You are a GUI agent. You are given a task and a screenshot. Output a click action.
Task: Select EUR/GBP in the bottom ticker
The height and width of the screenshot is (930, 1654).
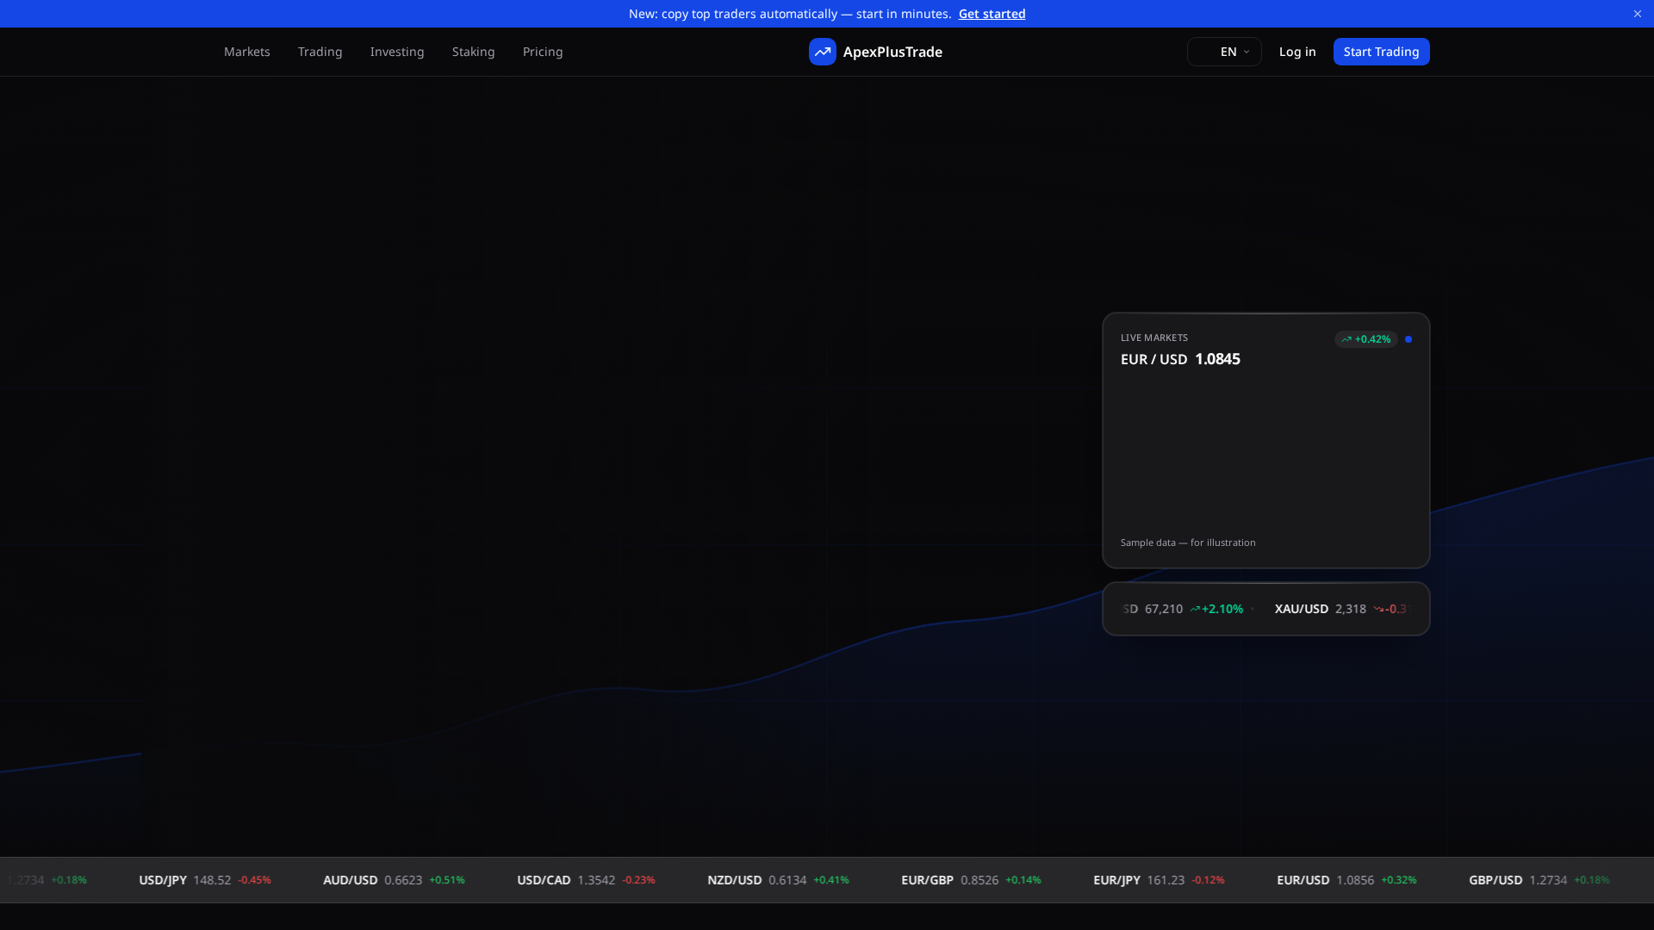point(928,880)
